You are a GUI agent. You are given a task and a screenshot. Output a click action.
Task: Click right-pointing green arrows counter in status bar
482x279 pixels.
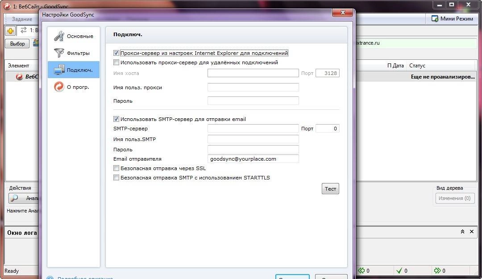click(x=440, y=271)
